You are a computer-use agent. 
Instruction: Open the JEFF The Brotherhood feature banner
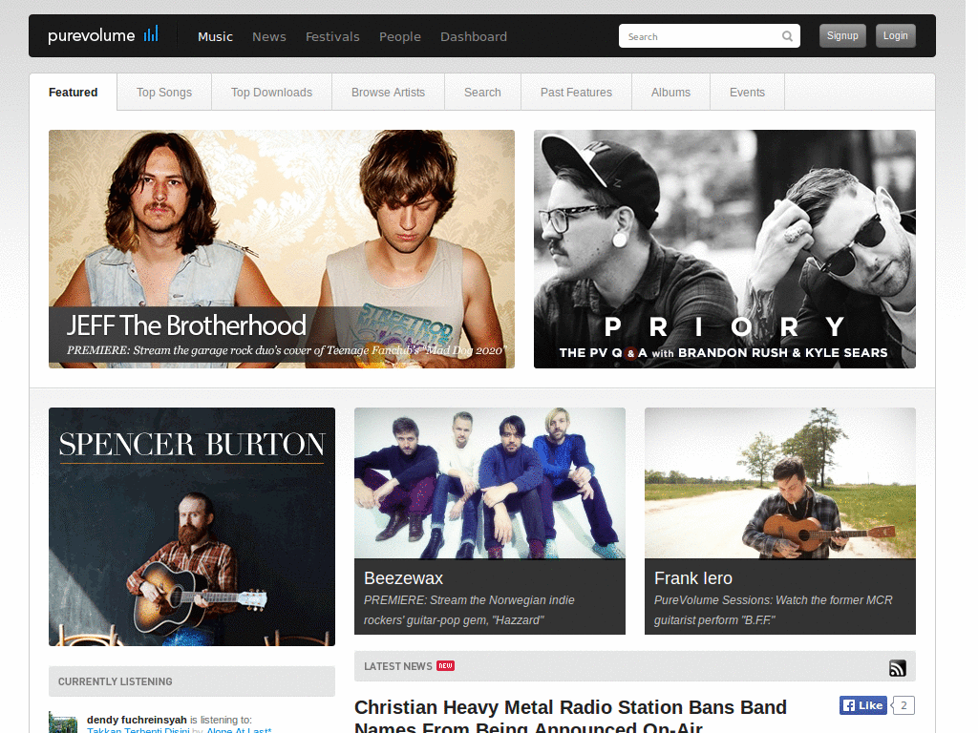(x=282, y=249)
